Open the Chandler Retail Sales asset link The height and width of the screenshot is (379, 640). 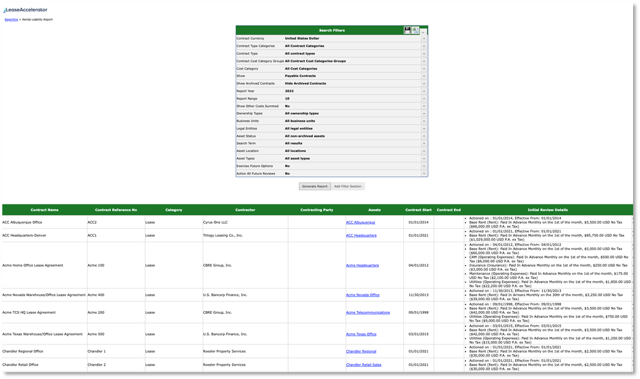(363, 365)
